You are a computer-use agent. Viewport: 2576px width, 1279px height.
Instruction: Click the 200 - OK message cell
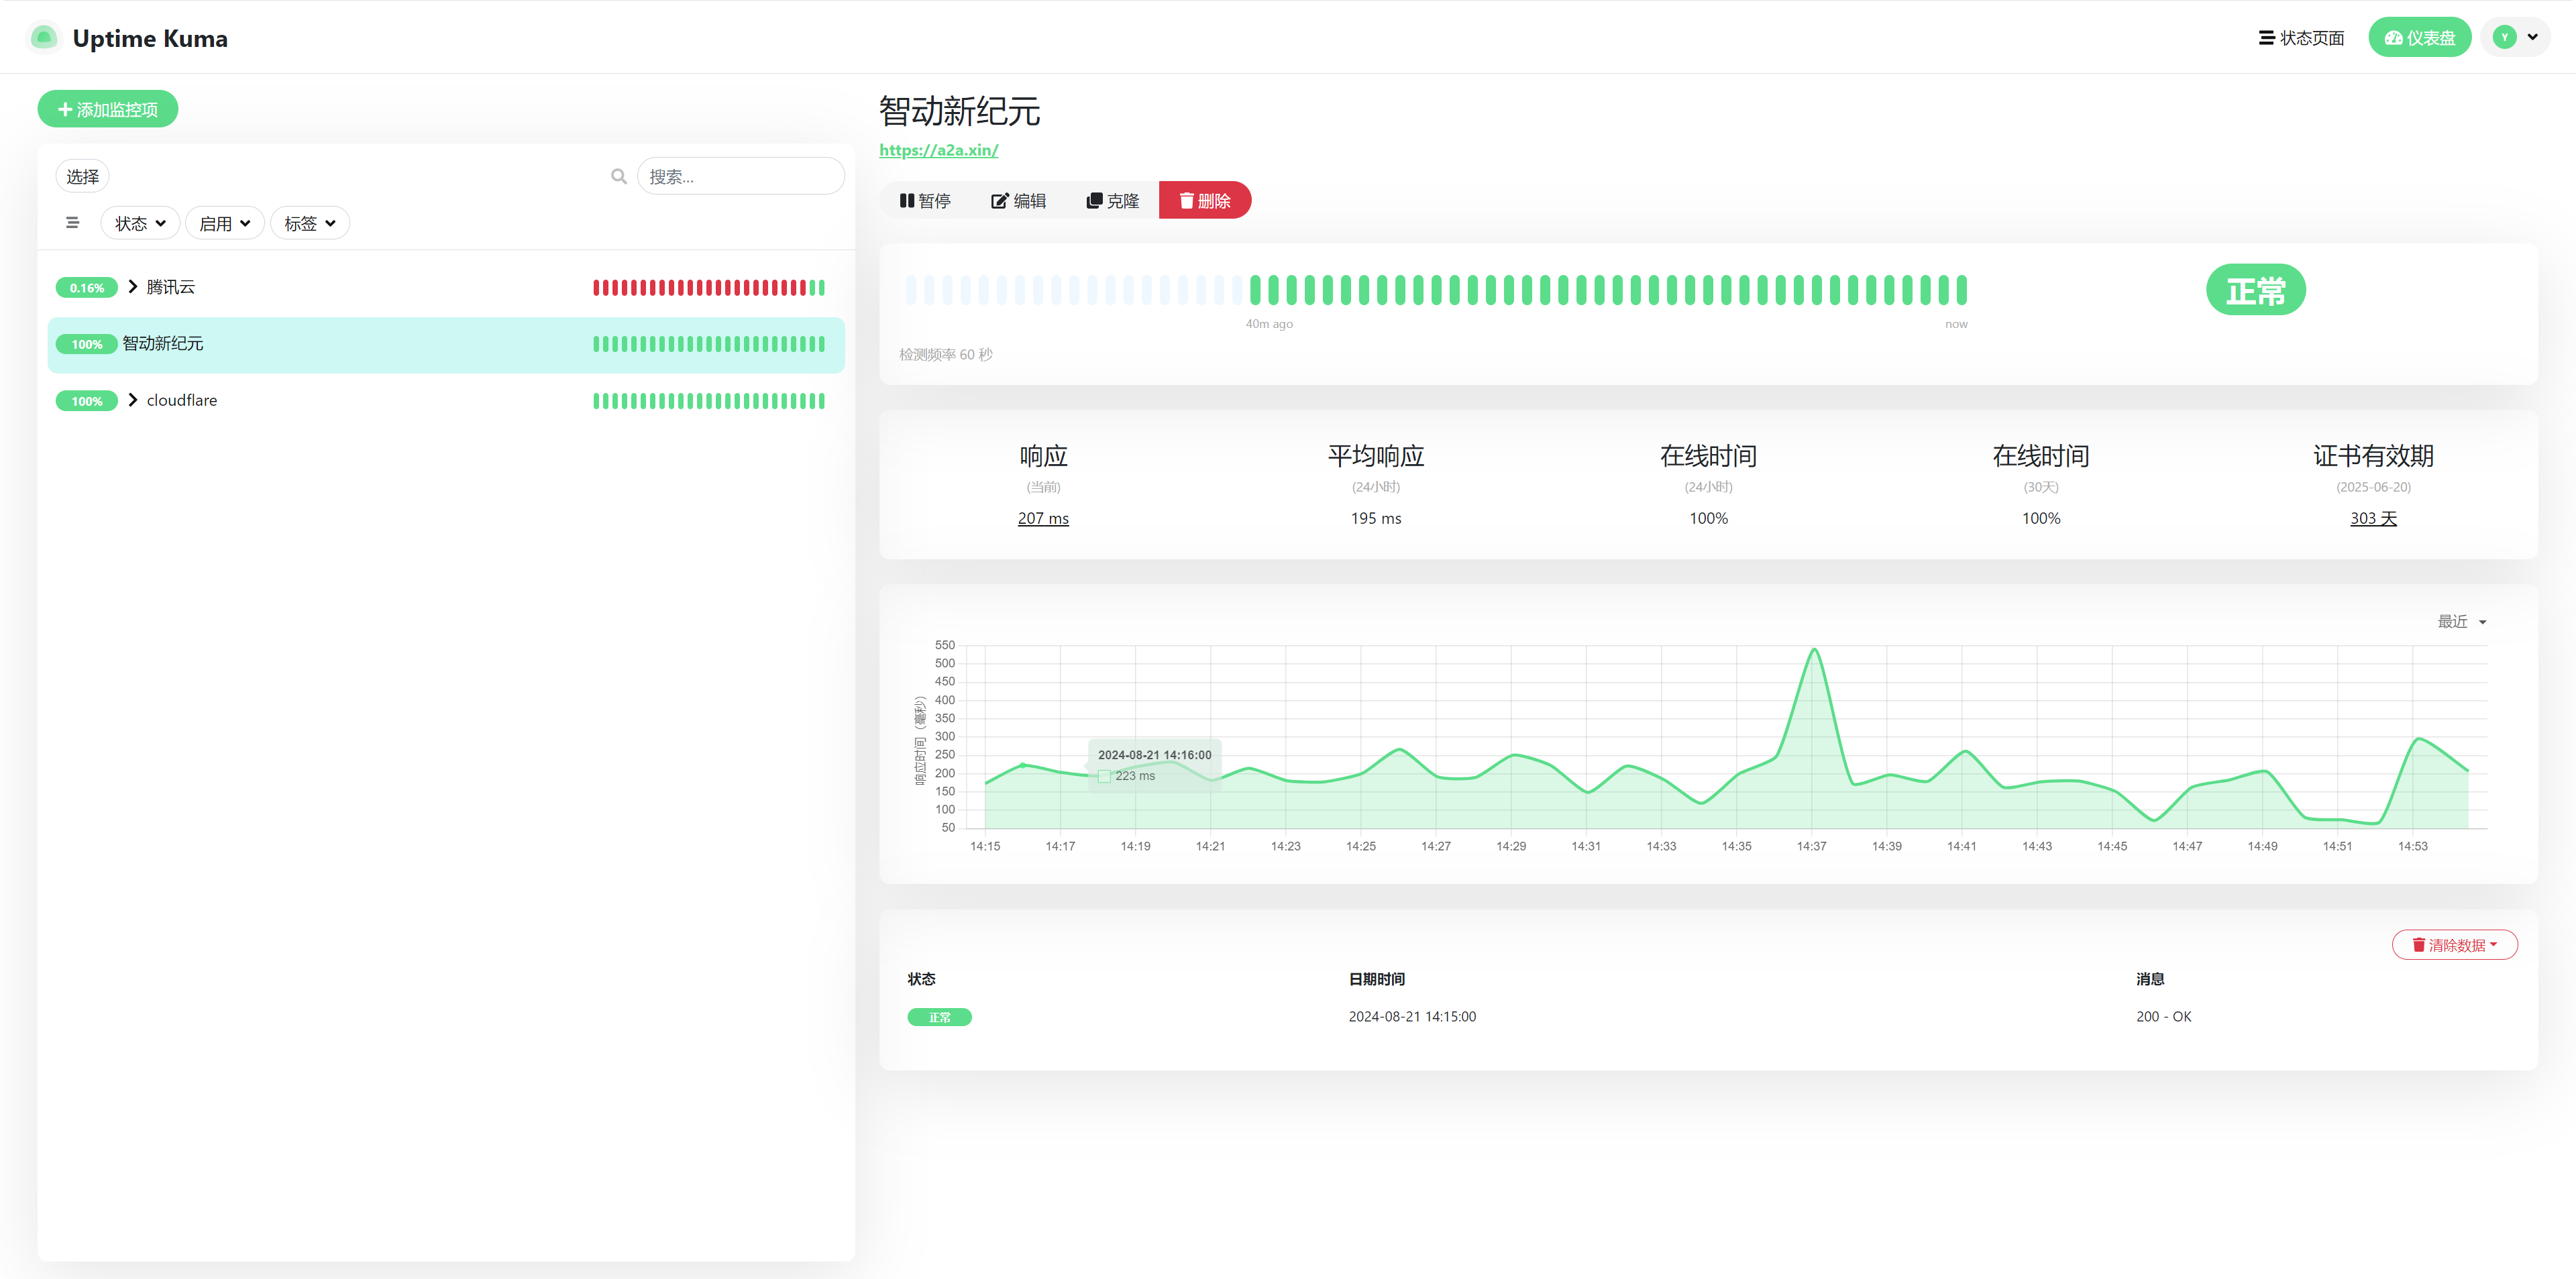click(2163, 1017)
